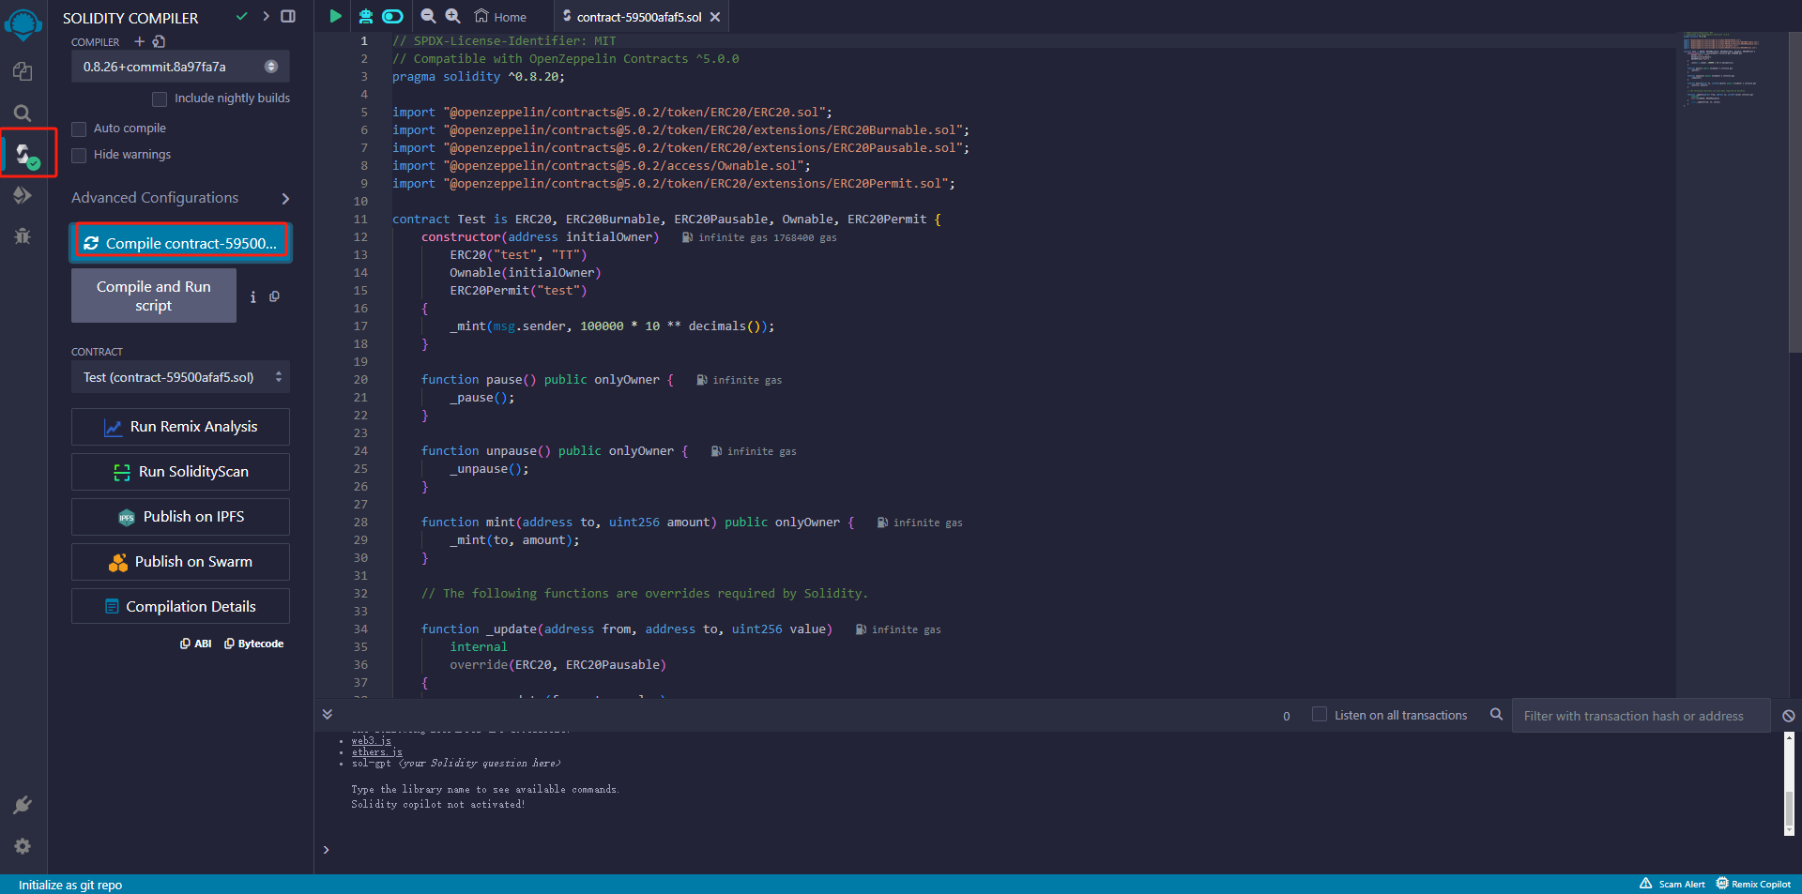Click the transaction hash filter field
The width and height of the screenshot is (1802, 894).
tap(1640, 716)
